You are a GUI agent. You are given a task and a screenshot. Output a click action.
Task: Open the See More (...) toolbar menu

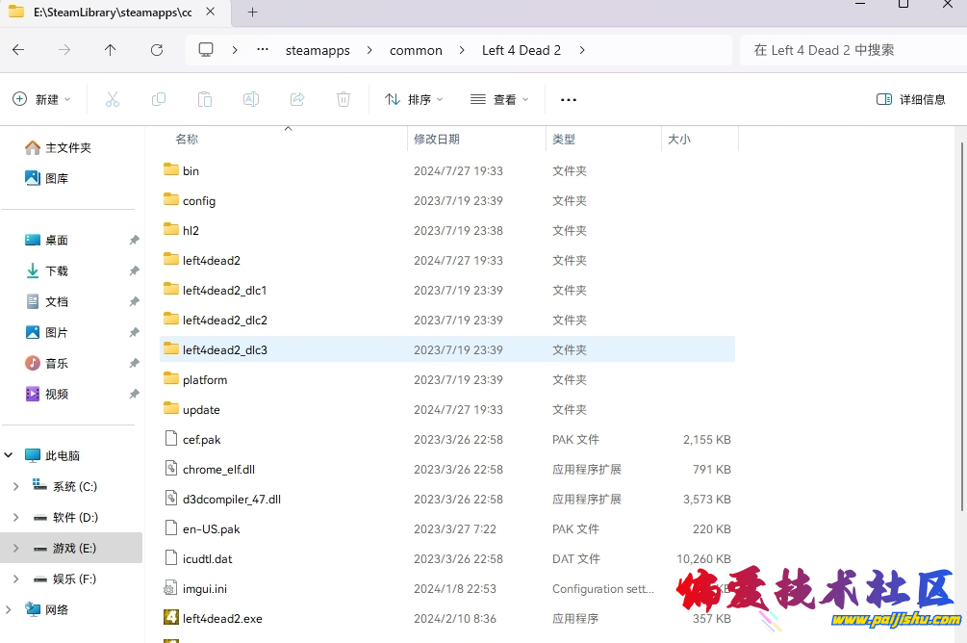568,99
